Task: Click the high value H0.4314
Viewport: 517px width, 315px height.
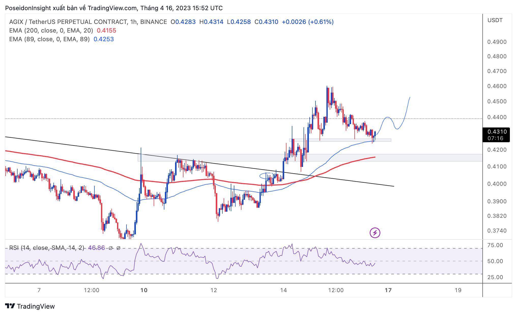Action: point(211,22)
